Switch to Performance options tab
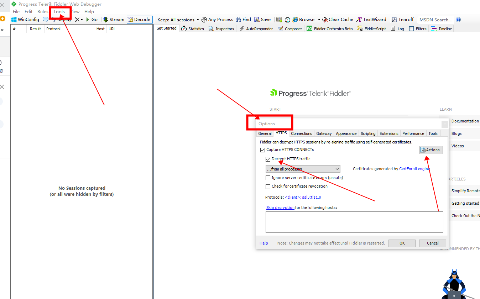 coord(413,133)
